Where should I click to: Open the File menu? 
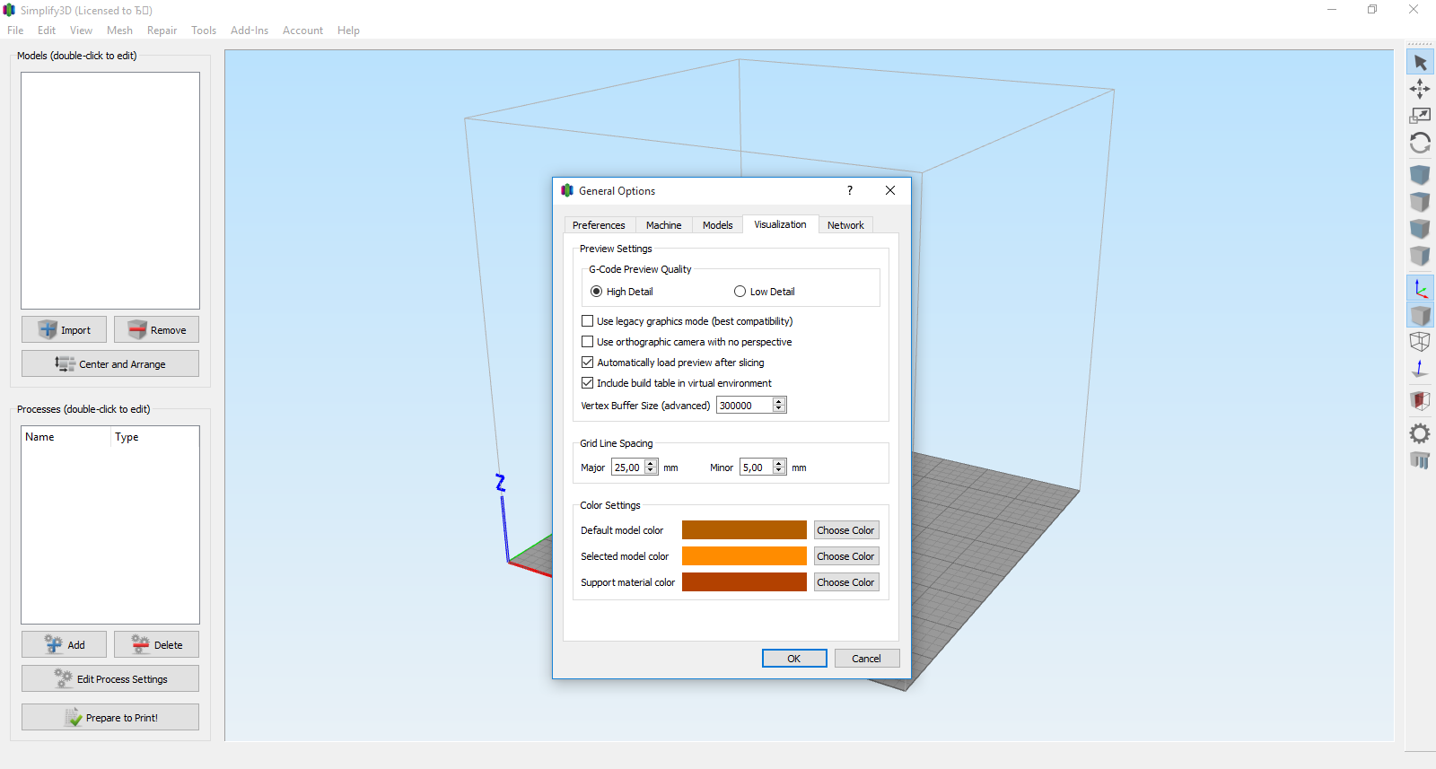[15, 31]
